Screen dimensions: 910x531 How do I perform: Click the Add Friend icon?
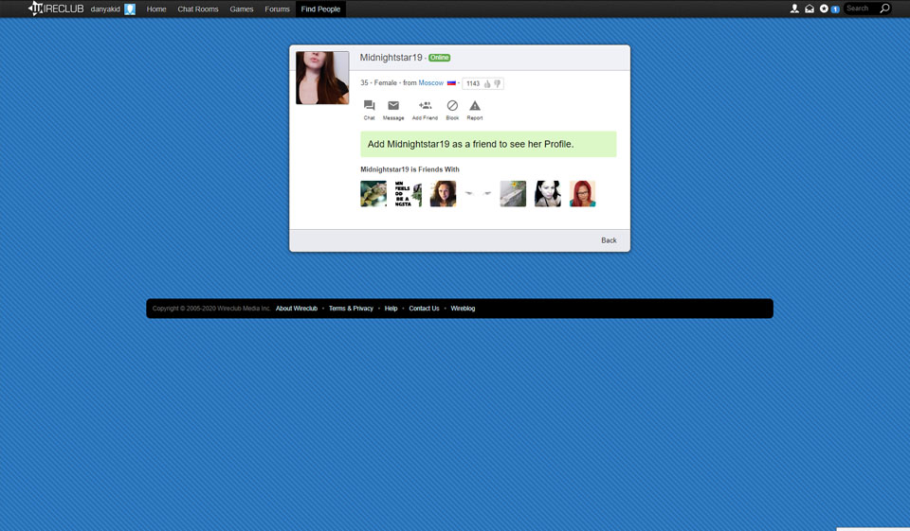425,106
